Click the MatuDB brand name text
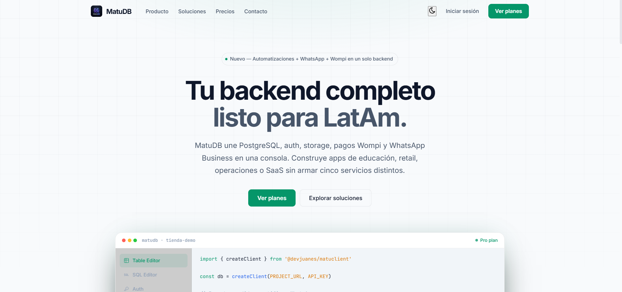622x292 pixels. [x=119, y=11]
